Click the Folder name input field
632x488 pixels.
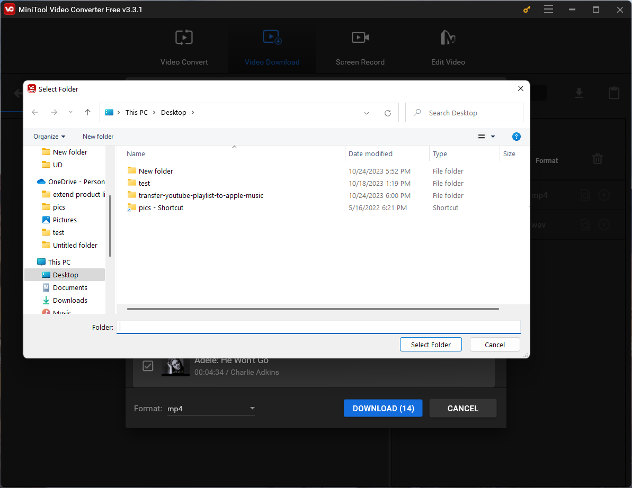pos(318,327)
